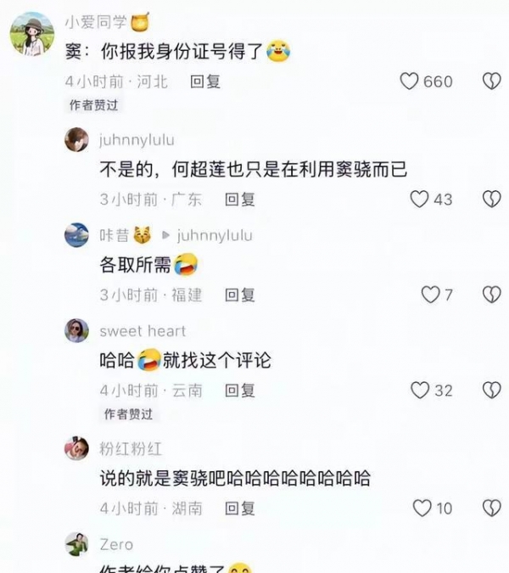View sweet heart's profile avatar
The height and width of the screenshot is (573, 509).
pyautogui.click(x=76, y=330)
